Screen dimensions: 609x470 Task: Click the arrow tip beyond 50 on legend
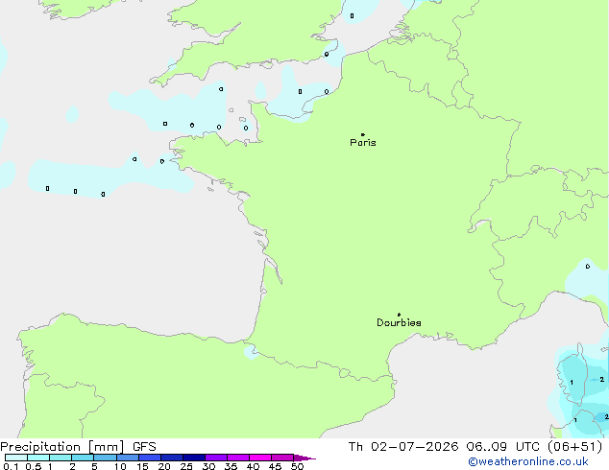pos(305,458)
